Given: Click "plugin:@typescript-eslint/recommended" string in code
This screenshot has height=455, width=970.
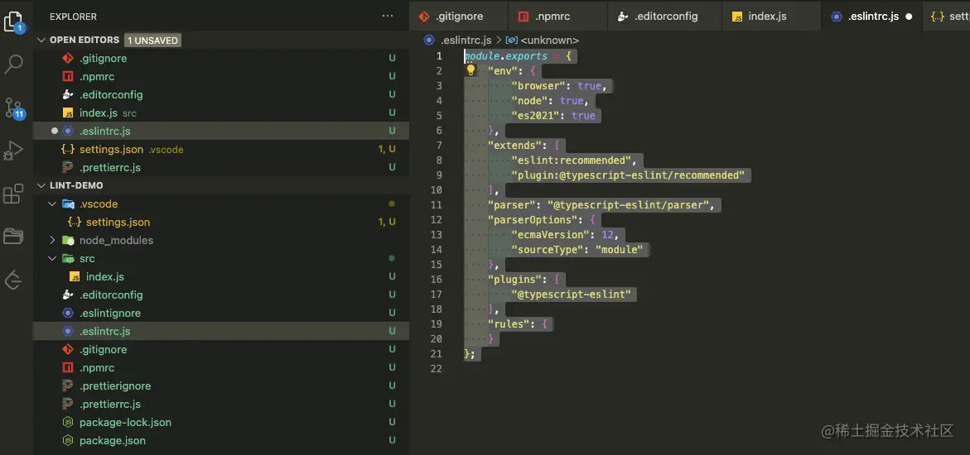Looking at the screenshot, I should click(x=628, y=175).
